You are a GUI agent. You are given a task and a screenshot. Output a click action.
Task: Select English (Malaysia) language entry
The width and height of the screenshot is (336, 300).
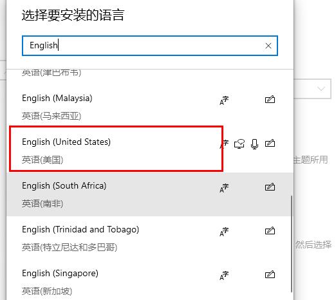pos(150,107)
